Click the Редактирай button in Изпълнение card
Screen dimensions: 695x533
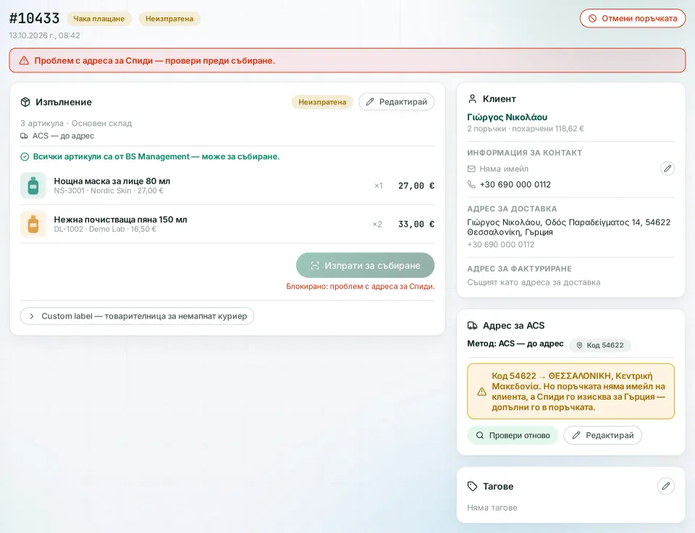pyautogui.click(x=396, y=101)
